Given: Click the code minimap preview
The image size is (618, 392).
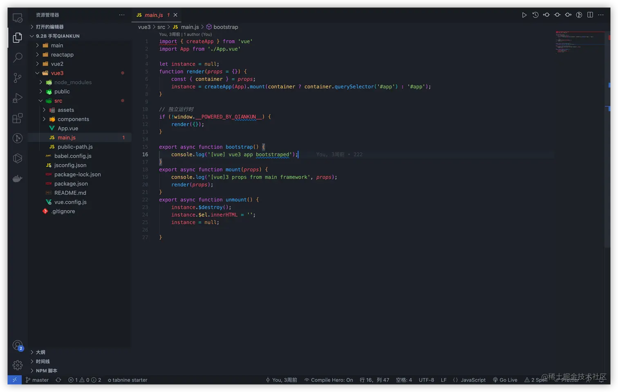Looking at the screenshot, I should coord(580,42).
